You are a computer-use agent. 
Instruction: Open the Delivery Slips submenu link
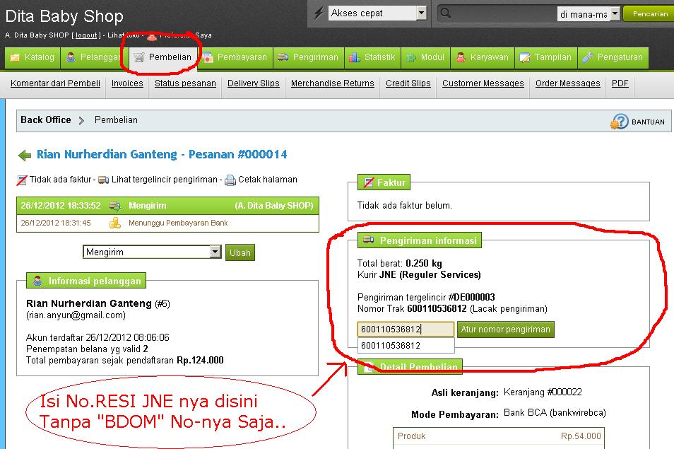(253, 83)
